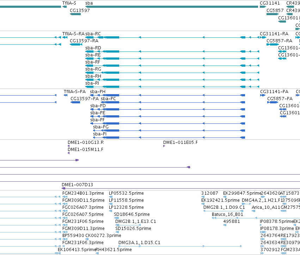Select the CK00272.3prime EST label

103,236
